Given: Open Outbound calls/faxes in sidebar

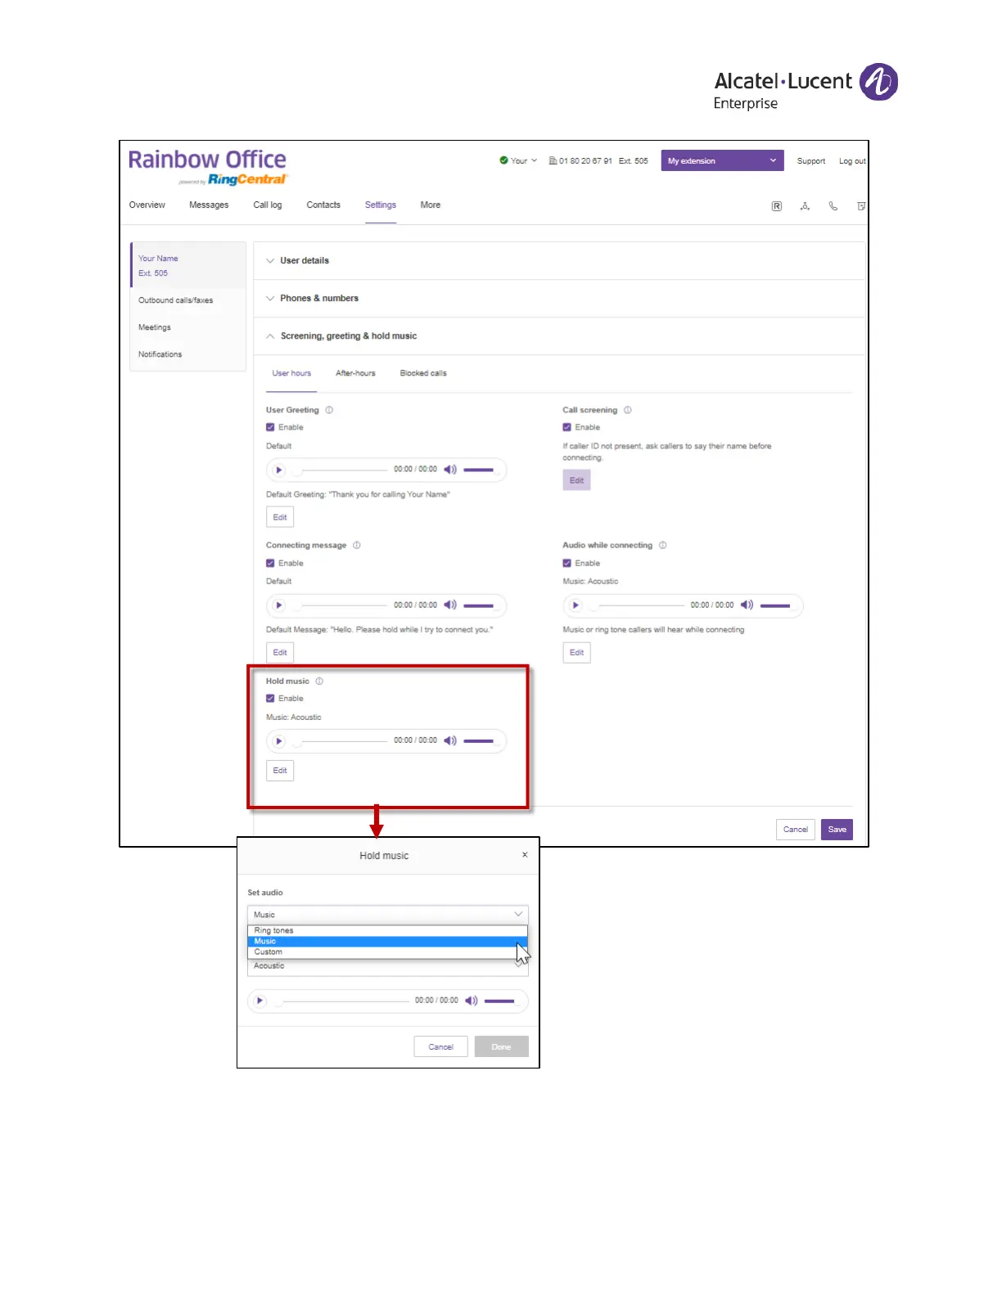Looking at the screenshot, I should (175, 300).
